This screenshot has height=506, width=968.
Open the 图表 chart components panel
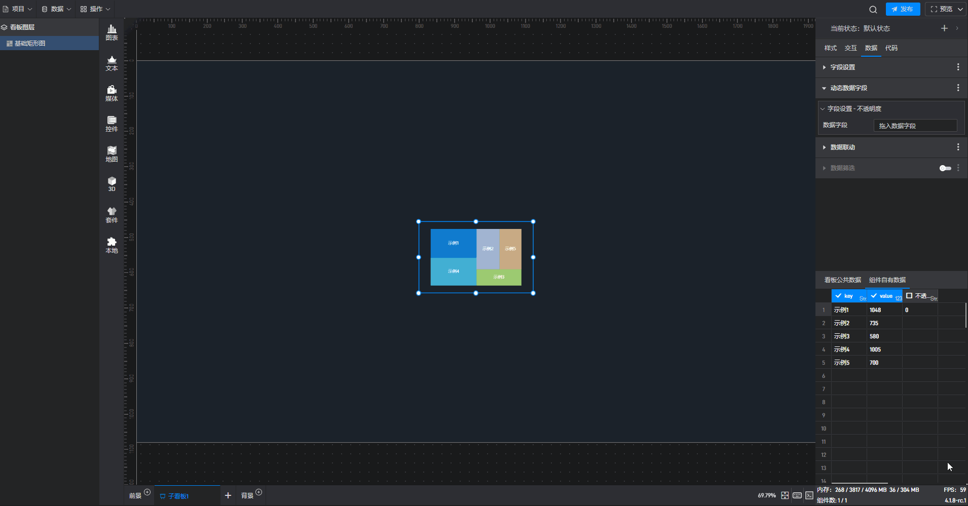point(111,32)
